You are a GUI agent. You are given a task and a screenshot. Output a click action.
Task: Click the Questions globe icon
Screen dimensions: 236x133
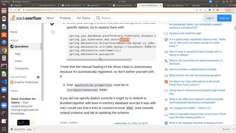tap(12, 47)
